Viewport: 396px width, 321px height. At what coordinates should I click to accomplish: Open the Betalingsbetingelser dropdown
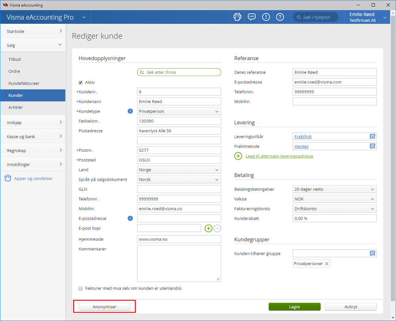334,189
